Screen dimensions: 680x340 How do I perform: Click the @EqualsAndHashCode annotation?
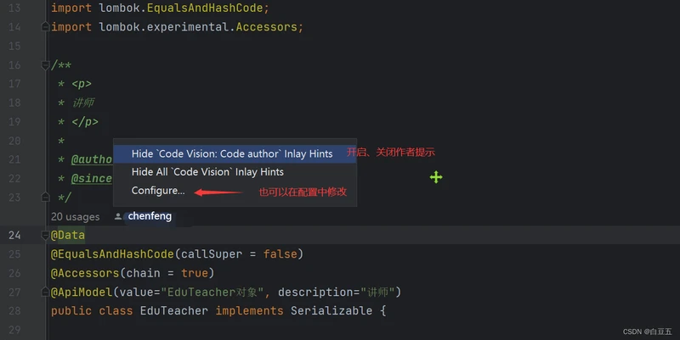[x=112, y=254]
